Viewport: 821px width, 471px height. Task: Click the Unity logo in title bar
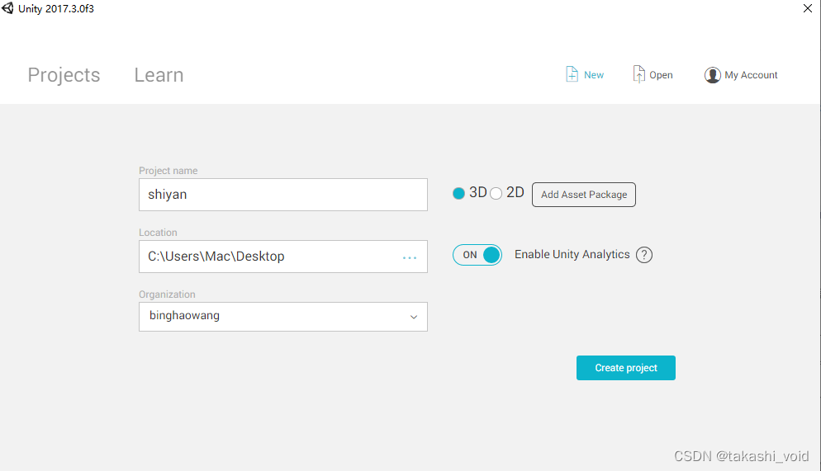click(7, 8)
